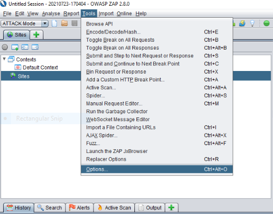This screenshot has width=273, height=214.
Task: Open the Alerts tab
Action: pyautogui.click(x=79, y=208)
